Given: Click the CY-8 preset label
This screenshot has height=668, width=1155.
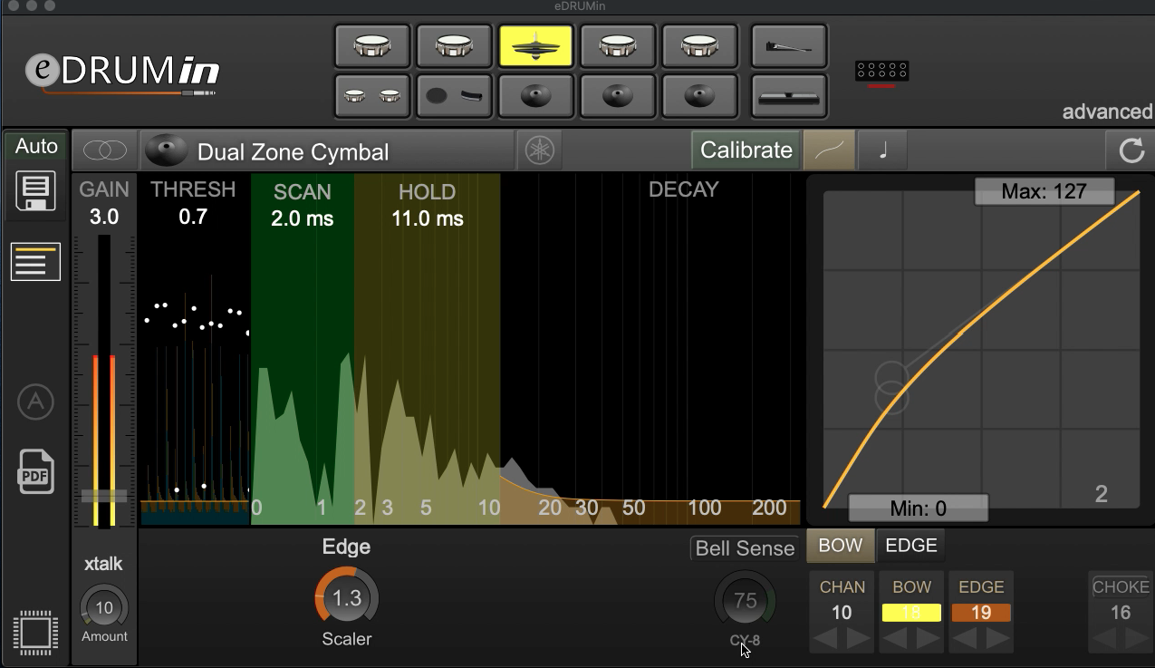Looking at the screenshot, I should (x=745, y=641).
